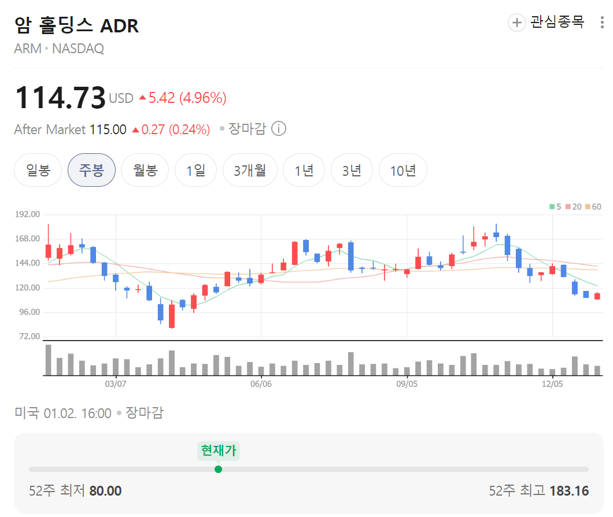Image resolution: width=613 pixels, height=517 pixels.
Task: Click the 미국 01.02. 16:00 timestamp
Action: 63,413
